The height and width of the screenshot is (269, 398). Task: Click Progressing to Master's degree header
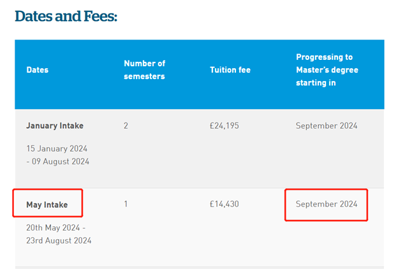click(x=327, y=69)
